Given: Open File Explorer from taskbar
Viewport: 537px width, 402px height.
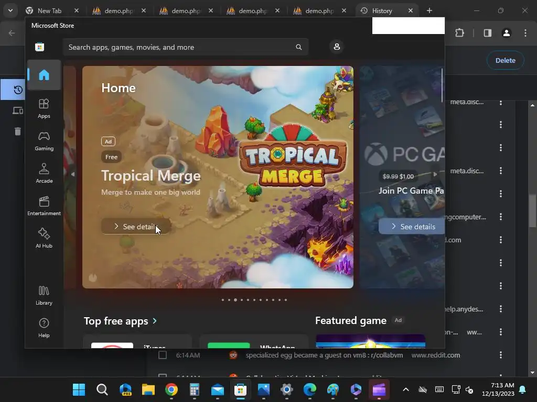Looking at the screenshot, I should 148,389.
